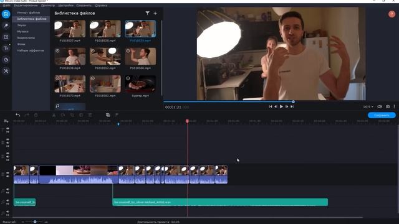This screenshot has height=224, width=399.
Task: Open the 16:9 aspect ratio dropdown
Action: (x=368, y=106)
